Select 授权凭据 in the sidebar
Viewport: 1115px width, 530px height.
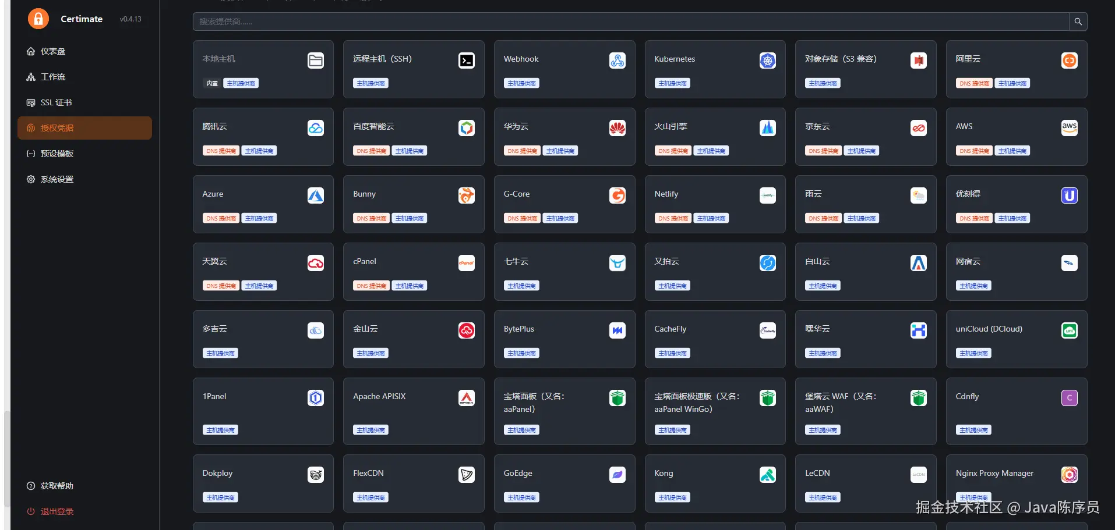[x=84, y=128]
